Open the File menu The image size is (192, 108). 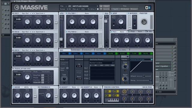[x=63, y=6]
